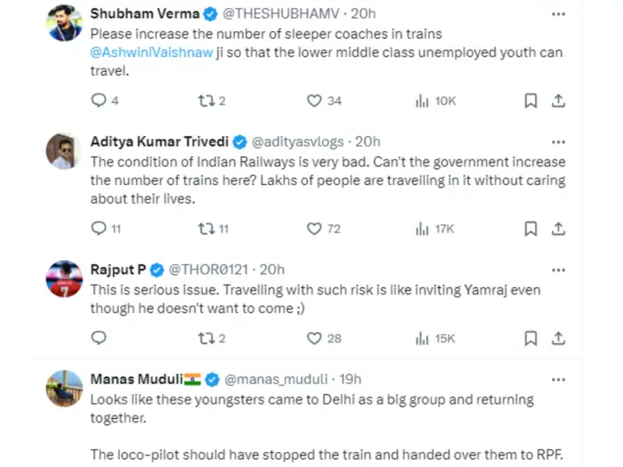Share Rajput P's tweet

click(x=558, y=338)
